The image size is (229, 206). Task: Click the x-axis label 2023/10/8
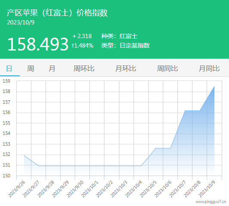192,189
